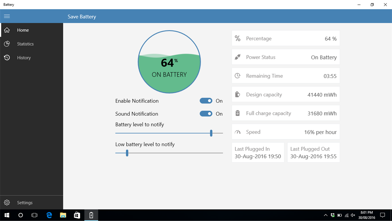Click the Speed gauge icon
The width and height of the screenshot is (392, 221).
coord(237,131)
